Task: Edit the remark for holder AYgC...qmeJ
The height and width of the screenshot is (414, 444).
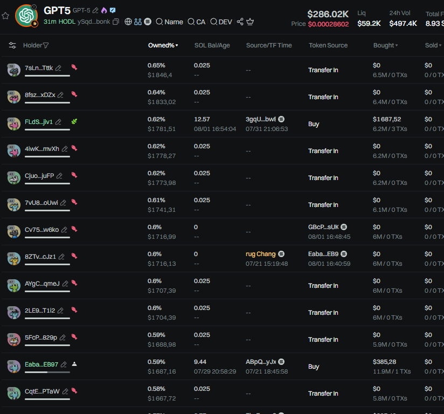Action: pyautogui.click(x=65, y=284)
